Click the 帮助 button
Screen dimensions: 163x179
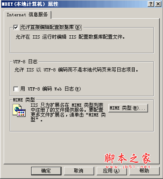[144, 171]
